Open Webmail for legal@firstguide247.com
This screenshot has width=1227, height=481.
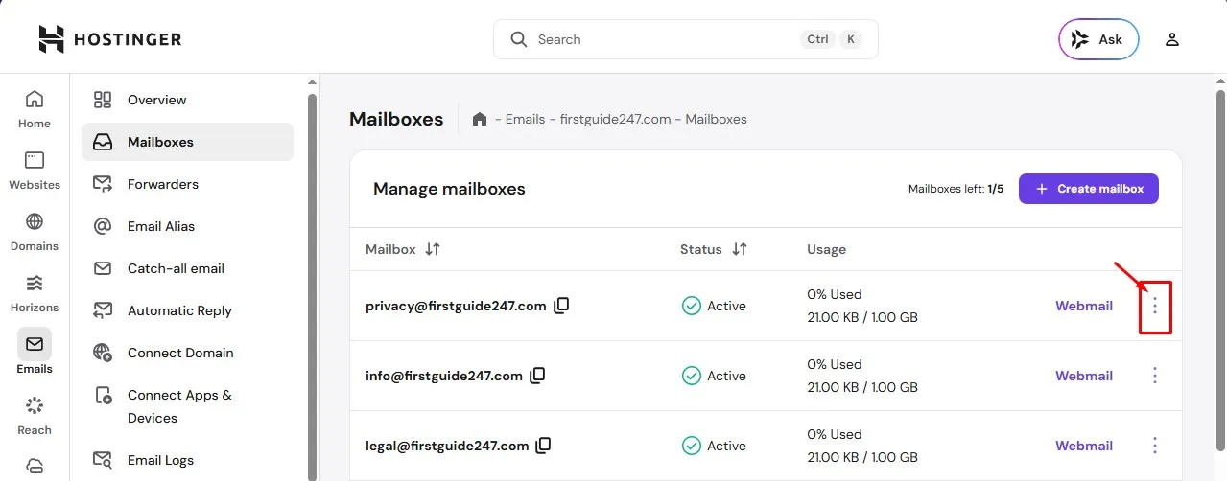pyautogui.click(x=1084, y=446)
